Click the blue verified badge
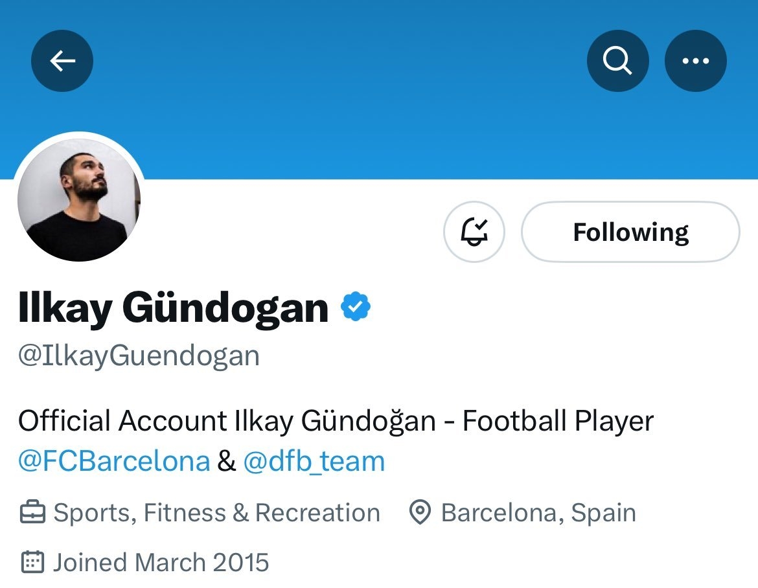Image resolution: width=758 pixels, height=588 pixels. tap(356, 307)
